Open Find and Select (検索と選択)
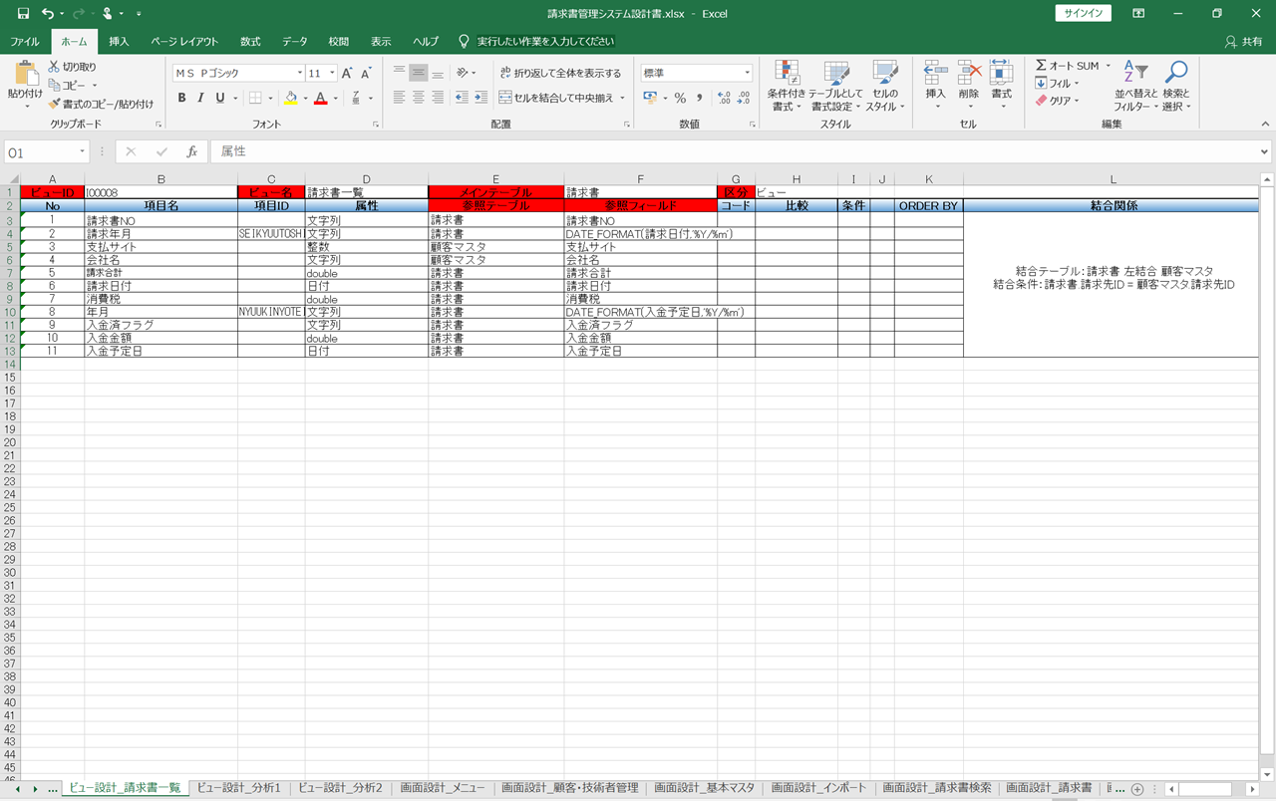This screenshot has width=1276, height=801. point(1176,86)
